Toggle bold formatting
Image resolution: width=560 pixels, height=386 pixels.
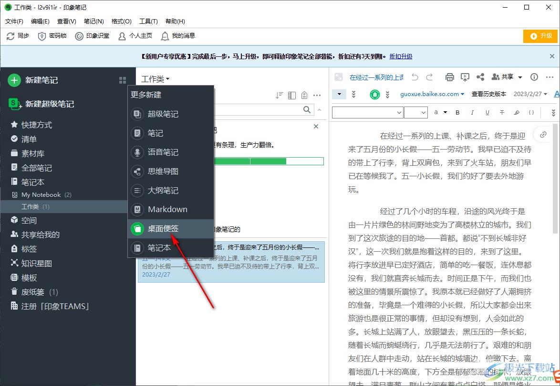[457, 113]
